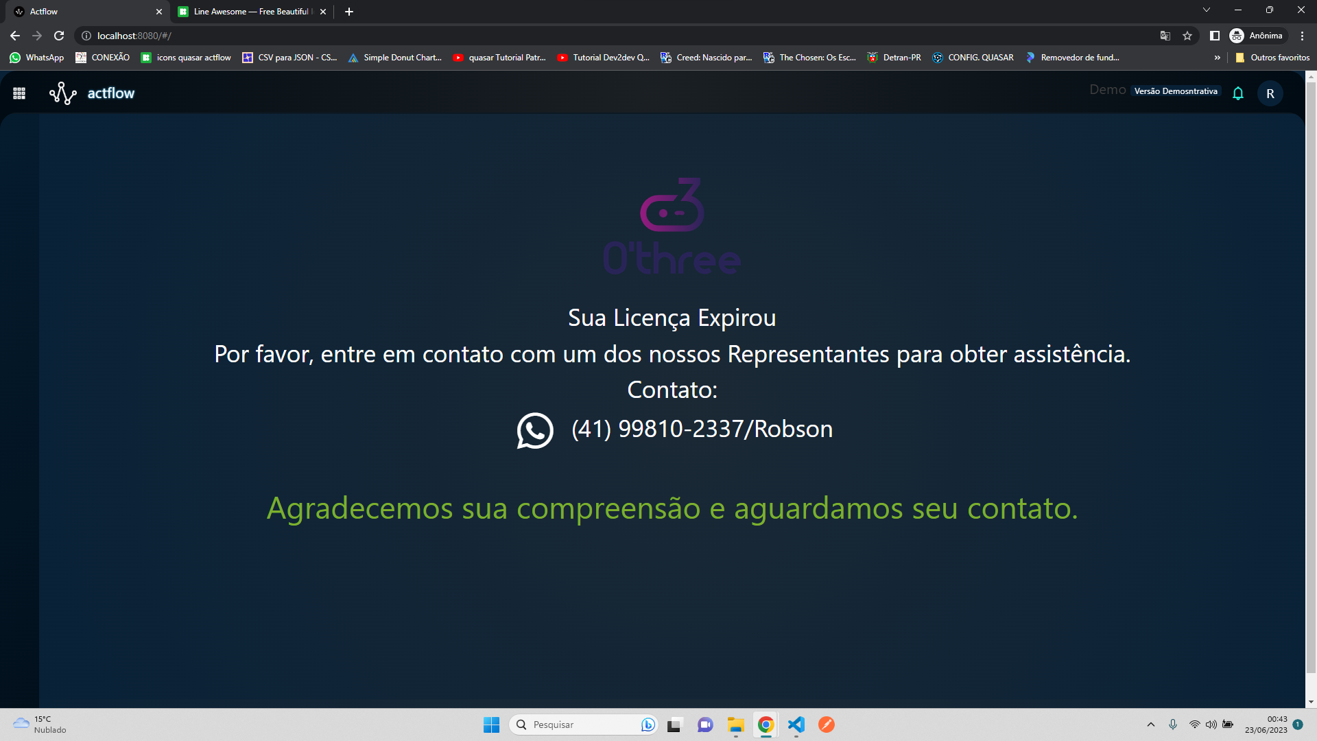
Task: Open quasar Tutorial Patr... bookmark
Action: pyautogui.click(x=499, y=58)
